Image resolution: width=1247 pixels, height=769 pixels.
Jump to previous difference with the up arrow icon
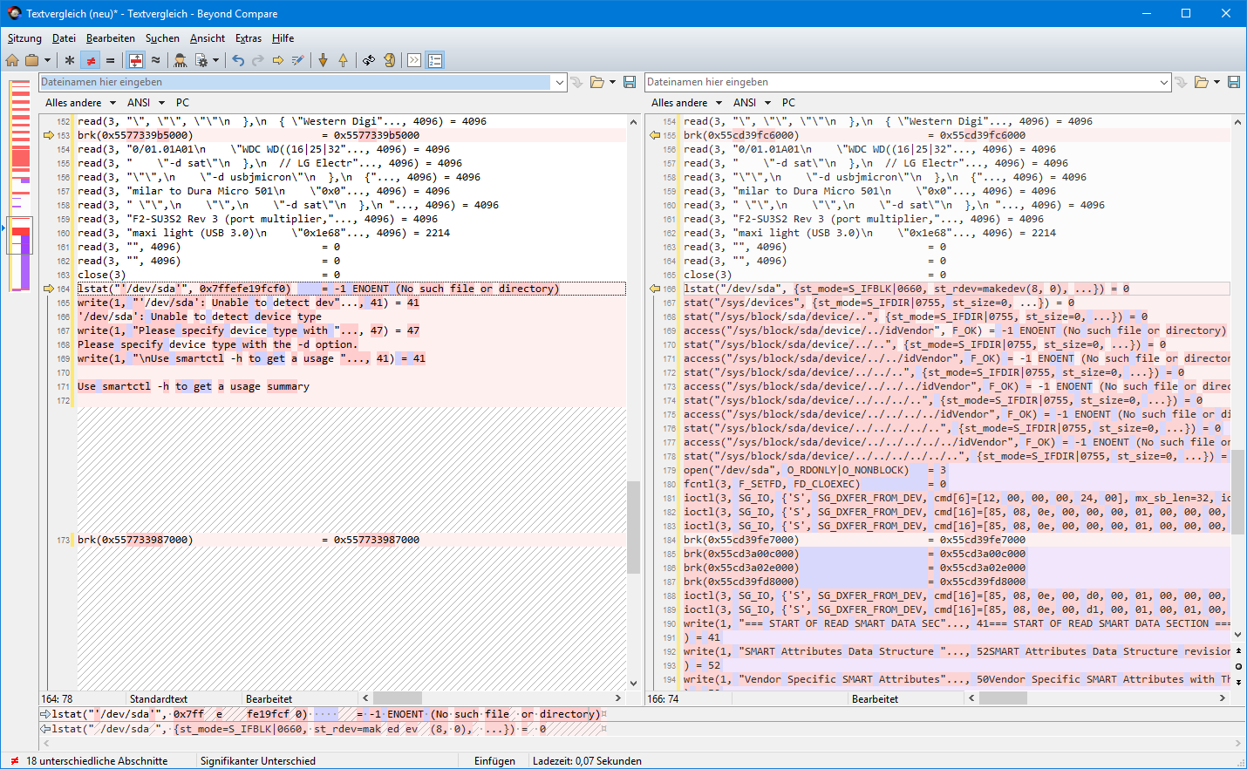point(344,60)
